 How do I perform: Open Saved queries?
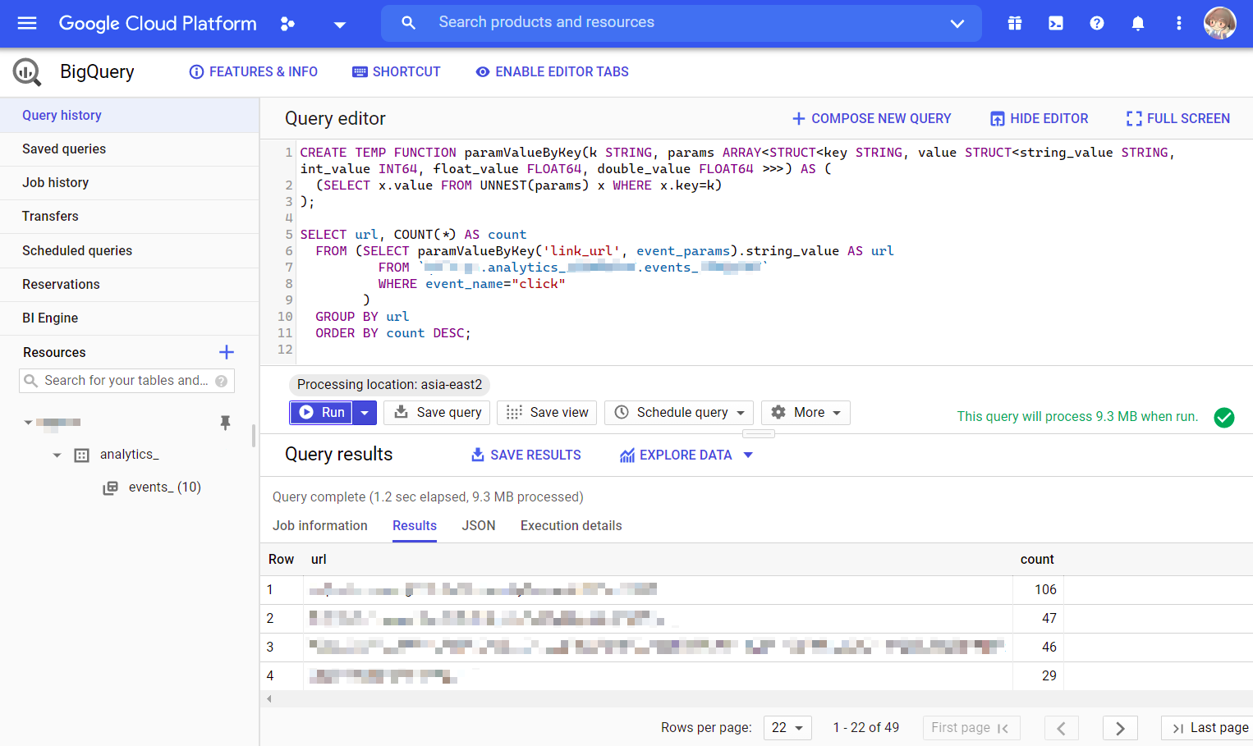[130, 149]
